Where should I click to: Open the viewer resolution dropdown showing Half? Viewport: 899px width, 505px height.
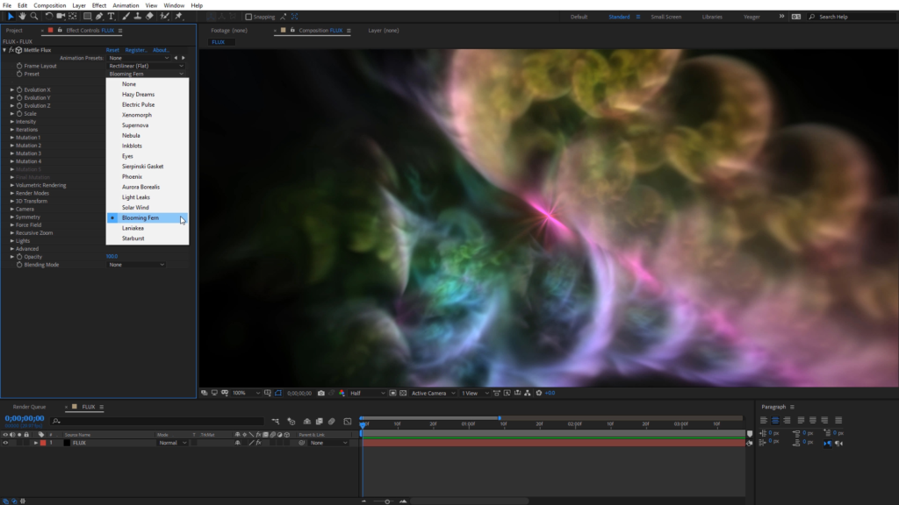click(x=367, y=393)
